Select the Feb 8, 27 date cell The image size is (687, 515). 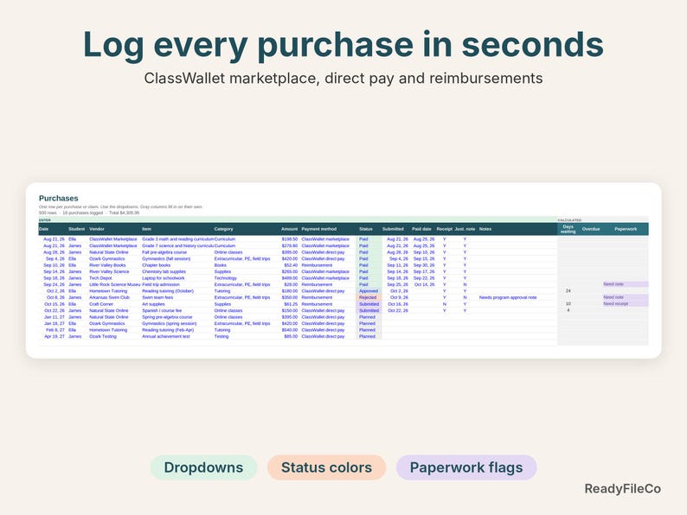click(55, 330)
